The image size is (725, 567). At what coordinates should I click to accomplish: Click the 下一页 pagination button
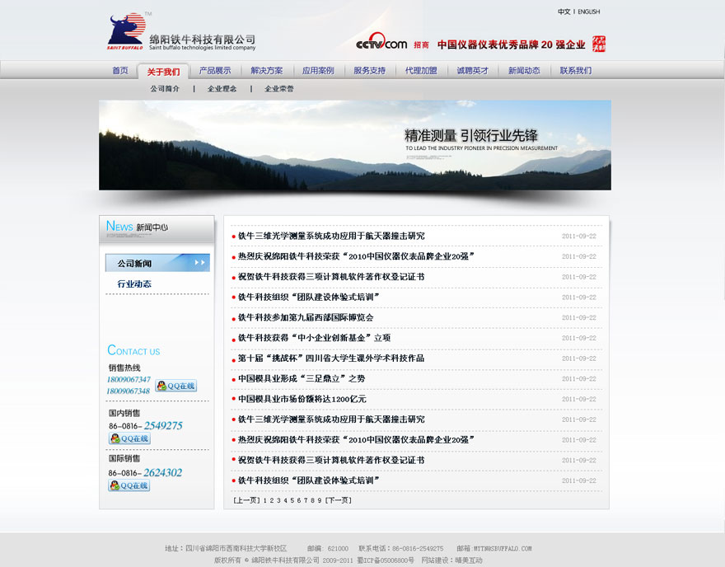[339, 500]
